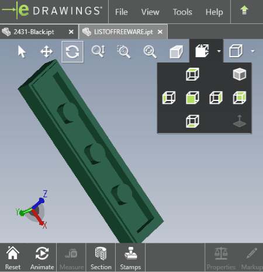Click the Measure tool button
The width and height of the screenshot is (263, 272).
(x=71, y=258)
